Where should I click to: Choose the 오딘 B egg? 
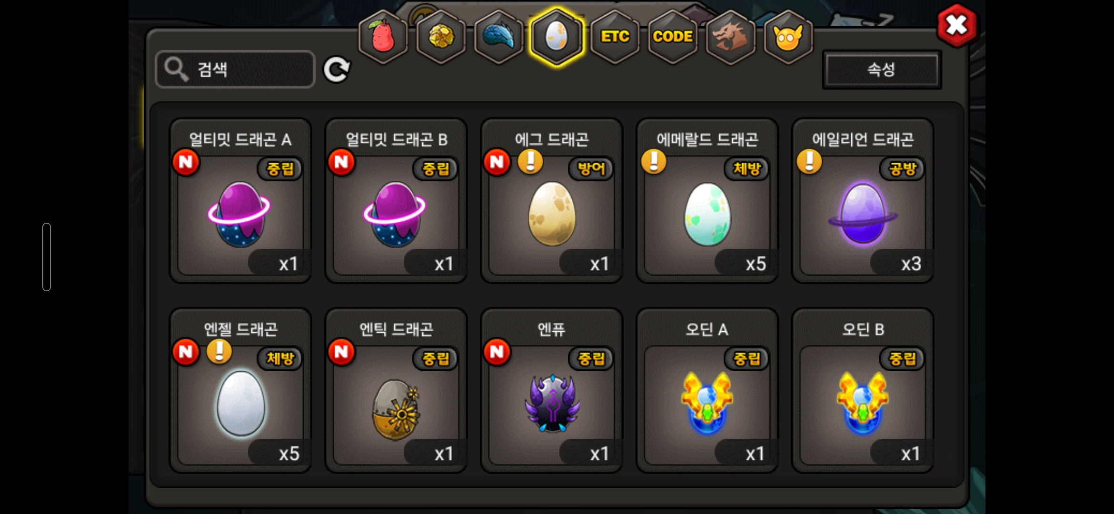pyautogui.click(x=863, y=390)
